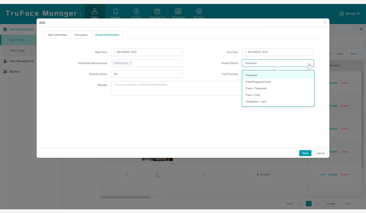Click the Michele account avatar icon
The image size is (366, 213).
click(341, 13)
